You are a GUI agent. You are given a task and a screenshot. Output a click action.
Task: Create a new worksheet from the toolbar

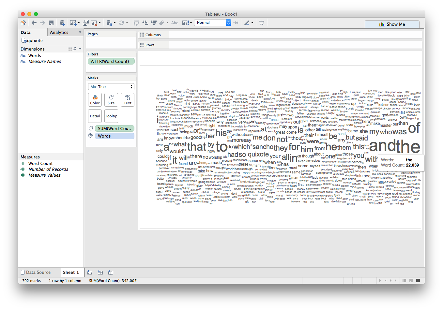tap(73, 23)
